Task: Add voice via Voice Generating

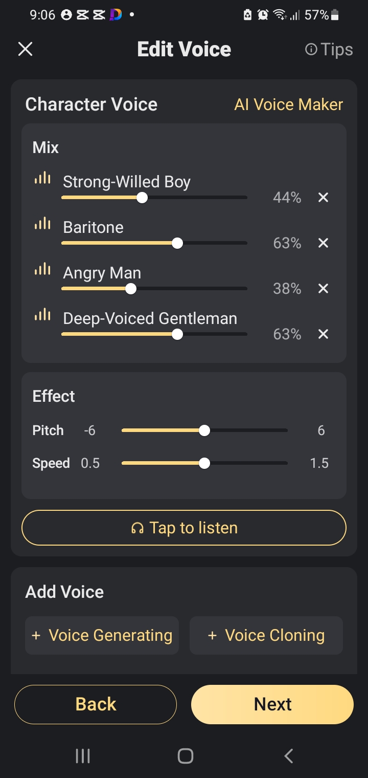Action: pos(102,635)
